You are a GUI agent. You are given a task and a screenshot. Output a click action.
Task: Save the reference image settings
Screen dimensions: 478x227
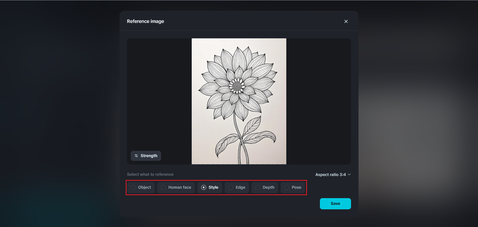coord(335,203)
